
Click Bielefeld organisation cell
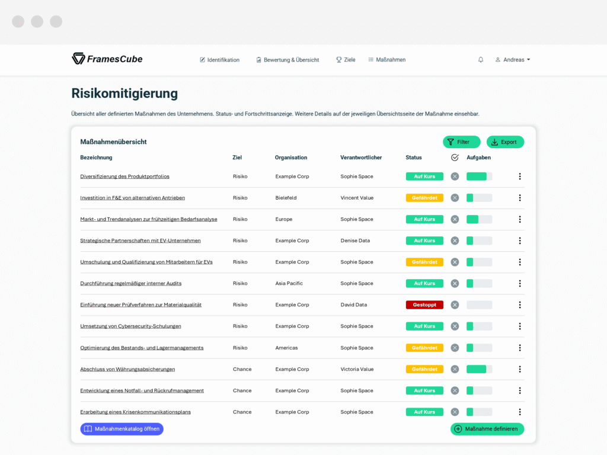(x=286, y=198)
